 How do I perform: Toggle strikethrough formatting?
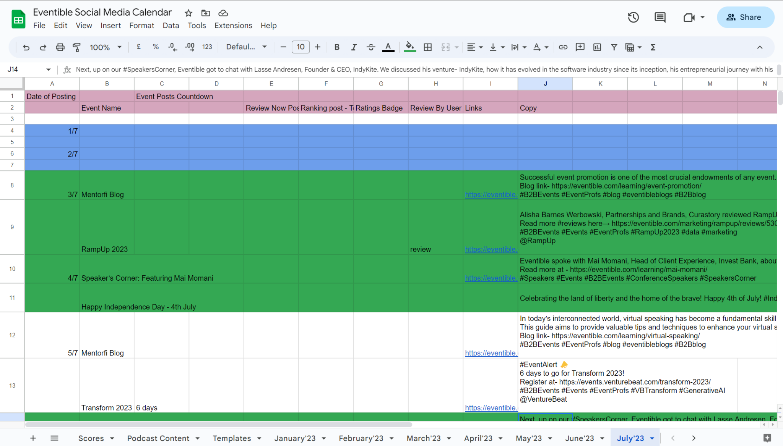pyautogui.click(x=370, y=47)
